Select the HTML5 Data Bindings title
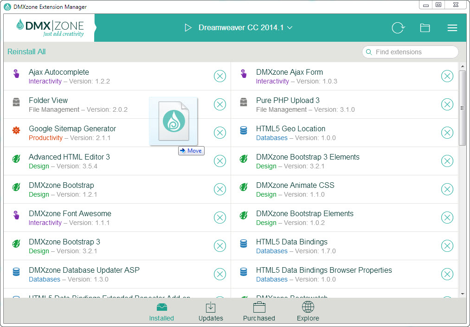 (x=292, y=242)
